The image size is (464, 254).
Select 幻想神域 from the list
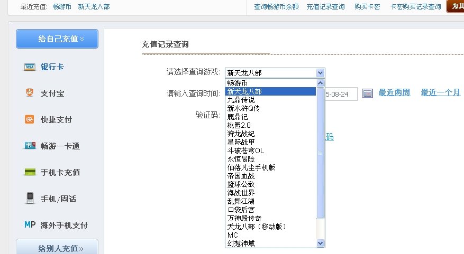pyautogui.click(x=270, y=243)
